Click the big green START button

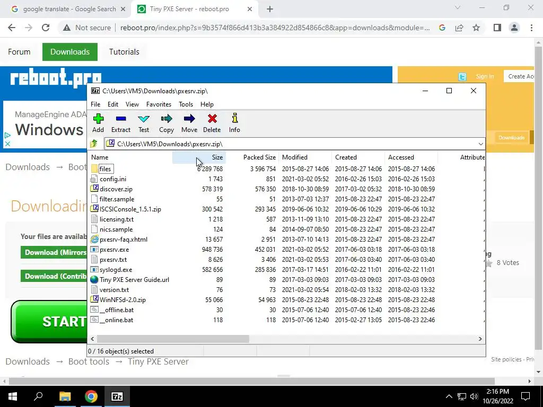[x=49, y=322]
